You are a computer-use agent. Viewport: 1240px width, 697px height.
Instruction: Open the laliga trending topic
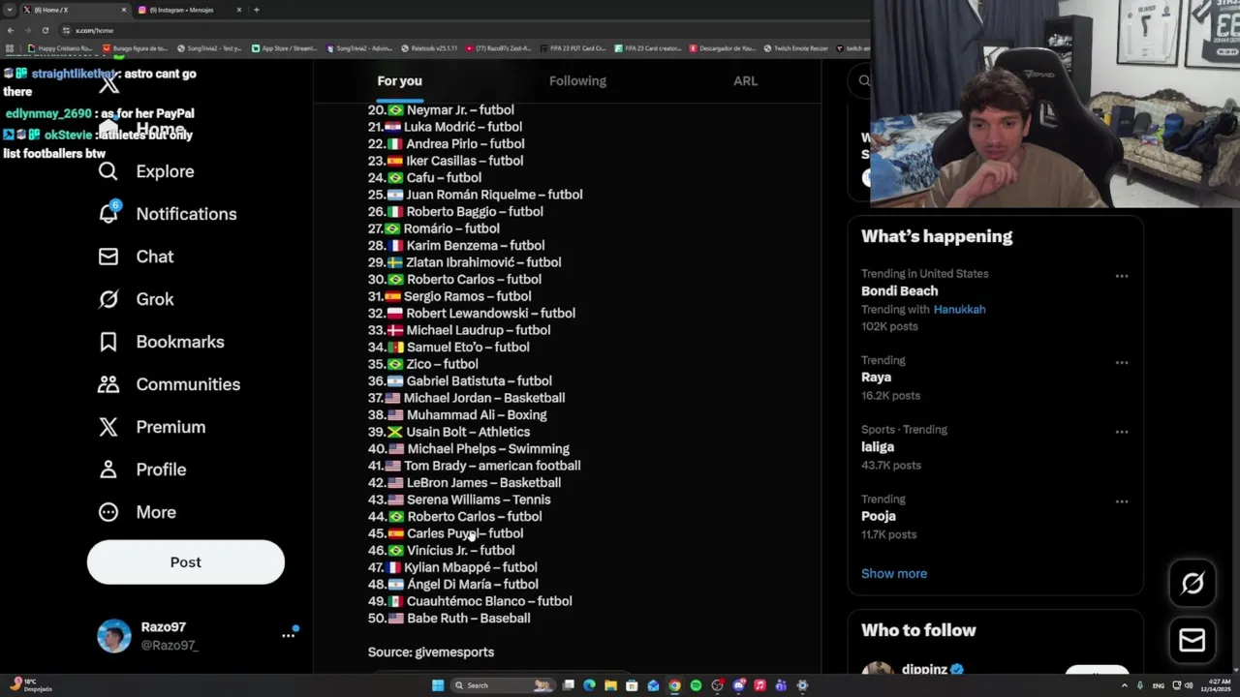(x=878, y=446)
